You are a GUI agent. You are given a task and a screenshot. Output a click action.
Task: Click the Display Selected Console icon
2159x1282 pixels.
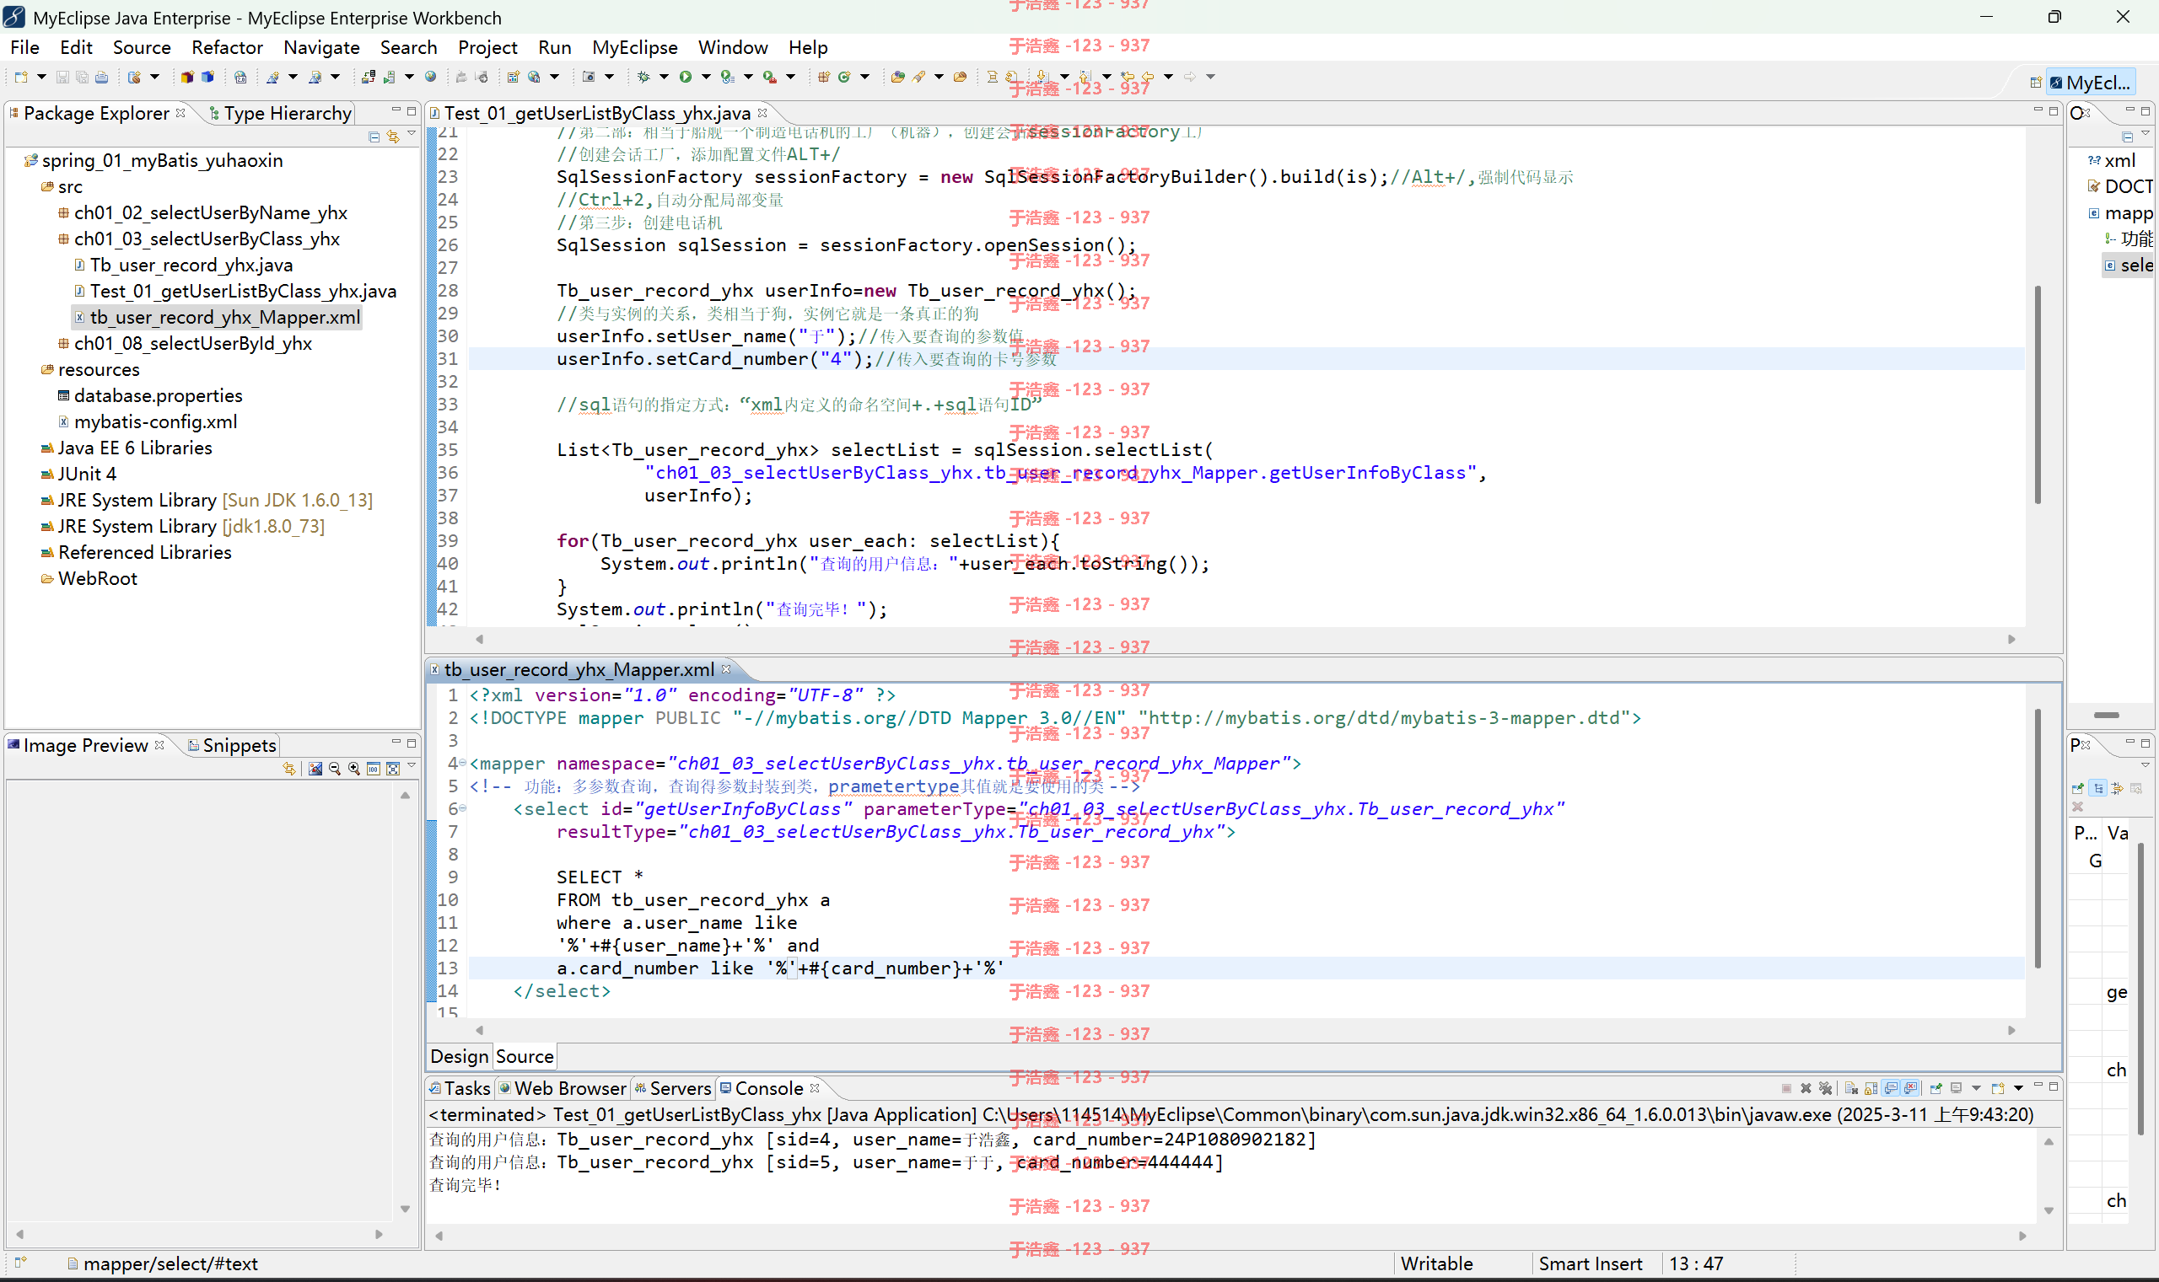pyautogui.click(x=1957, y=1087)
